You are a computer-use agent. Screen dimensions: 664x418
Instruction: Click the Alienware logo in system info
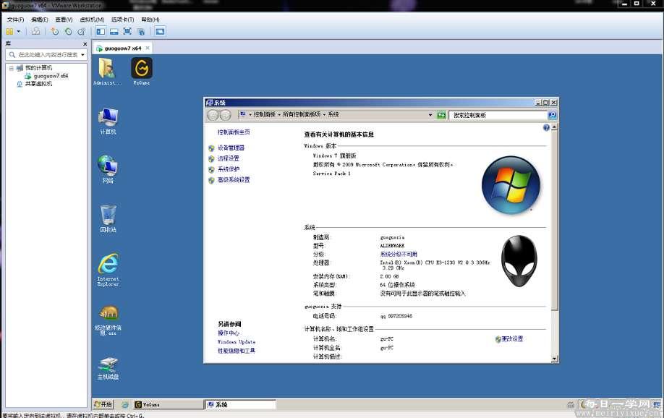pyautogui.click(x=519, y=260)
